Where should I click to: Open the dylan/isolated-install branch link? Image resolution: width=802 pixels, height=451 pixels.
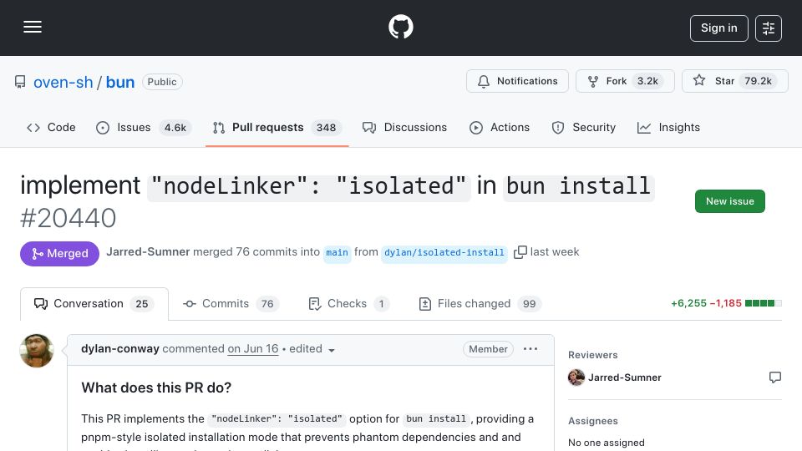(444, 252)
